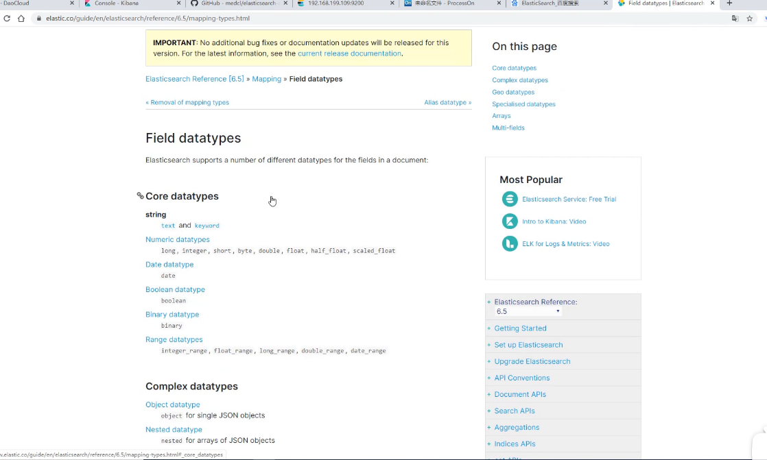Viewport: 767px width, 460px height.
Task: Expand the Getting Started section
Action: (520, 328)
